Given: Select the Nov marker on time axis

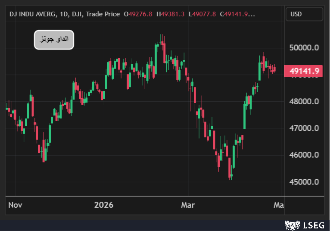Looking at the screenshot, I should (x=15, y=205).
